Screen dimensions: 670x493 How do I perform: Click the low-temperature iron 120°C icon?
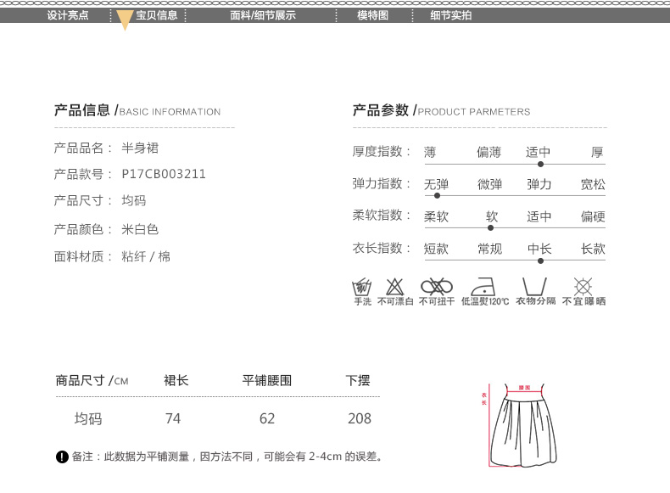coord(485,286)
